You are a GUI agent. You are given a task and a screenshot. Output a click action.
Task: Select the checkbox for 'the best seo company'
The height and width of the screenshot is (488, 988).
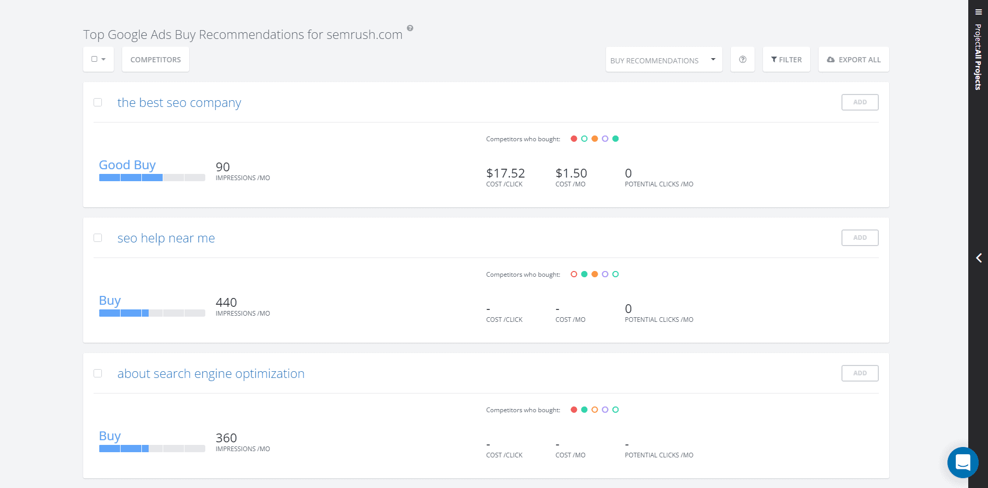click(x=98, y=102)
